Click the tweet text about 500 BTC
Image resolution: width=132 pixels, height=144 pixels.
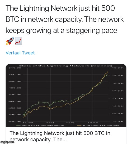tap(65, 19)
